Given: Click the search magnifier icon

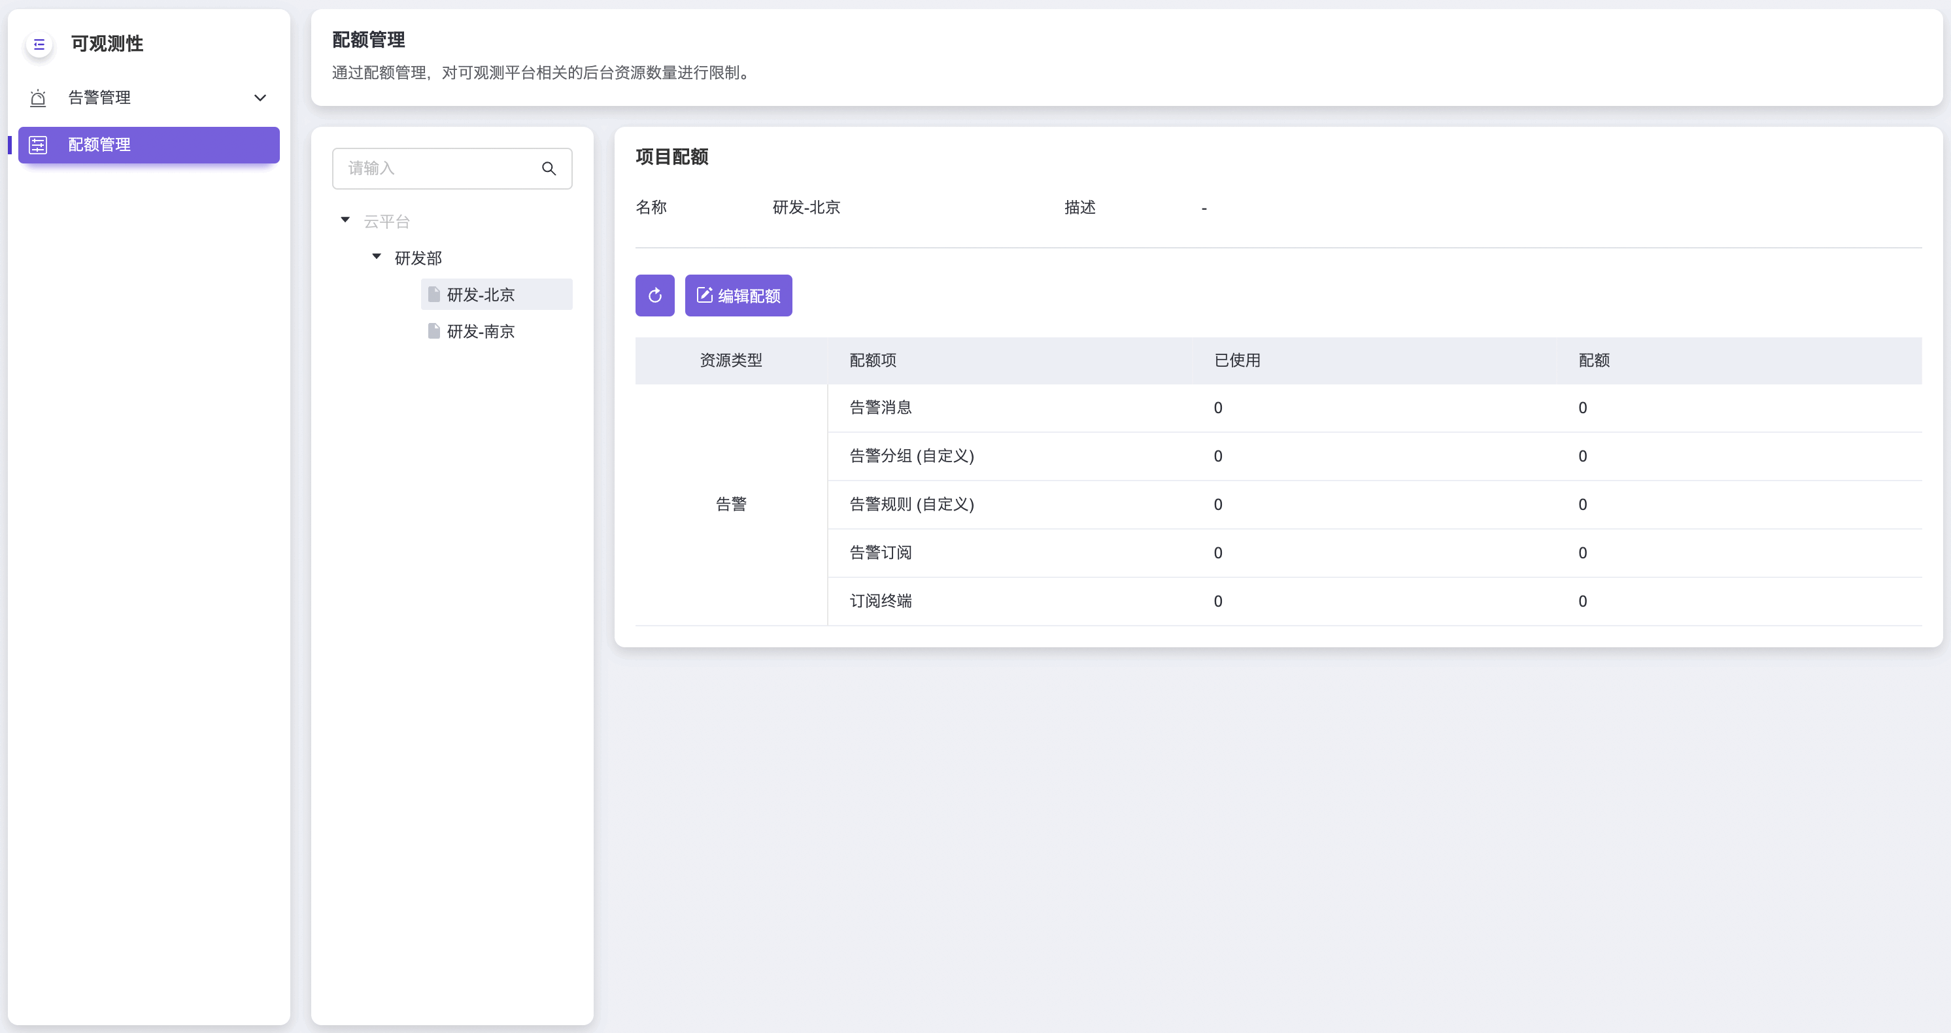Looking at the screenshot, I should click(x=549, y=168).
